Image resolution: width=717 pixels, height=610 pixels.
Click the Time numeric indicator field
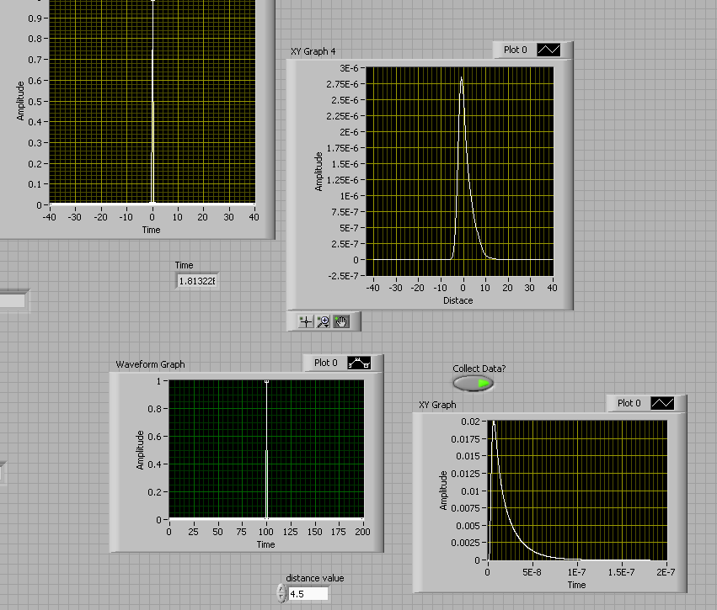(196, 281)
